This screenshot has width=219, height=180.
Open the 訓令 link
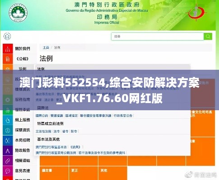(x=74, y=131)
